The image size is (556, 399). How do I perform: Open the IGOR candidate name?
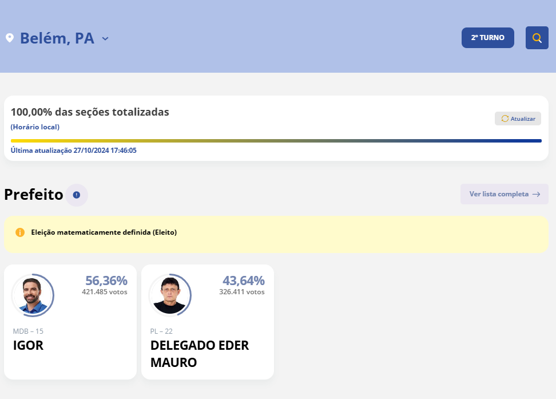pyautogui.click(x=28, y=346)
